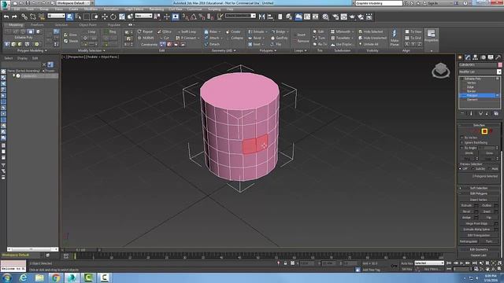Toggle Ignore Backfacing checkbox
The height and width of the screenshot is (283, 504).
462,142
